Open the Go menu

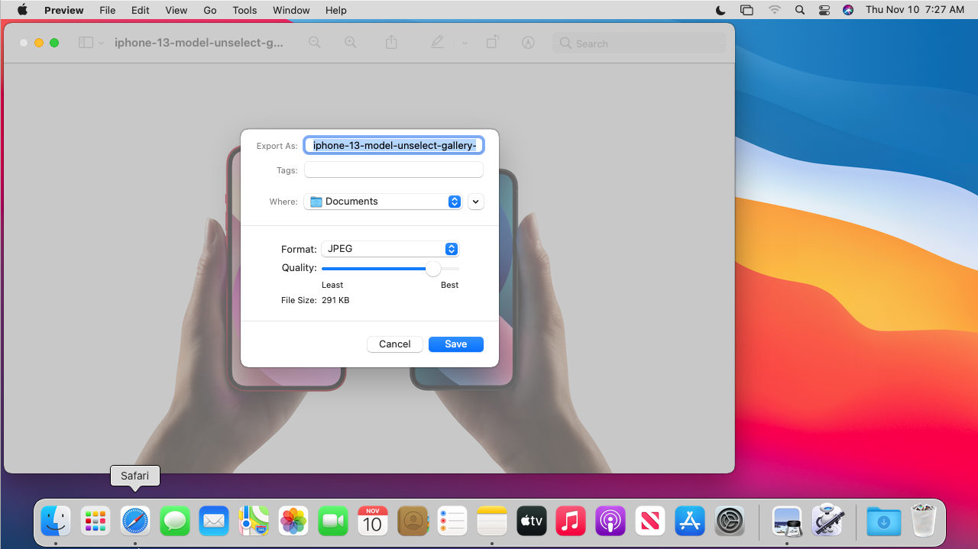pos(210,10)
